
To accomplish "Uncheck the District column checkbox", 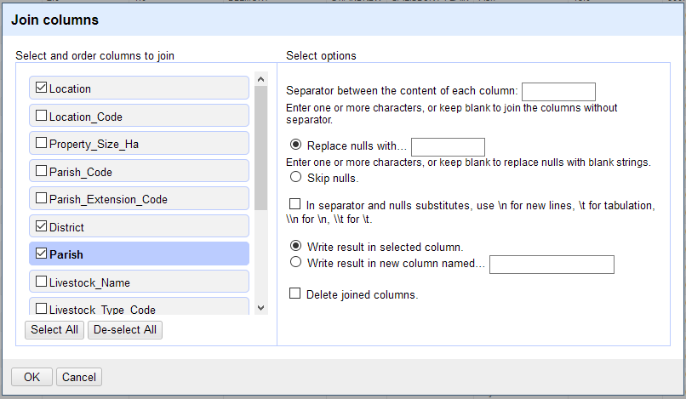I will pyautogui.click(x=42, y=226).
